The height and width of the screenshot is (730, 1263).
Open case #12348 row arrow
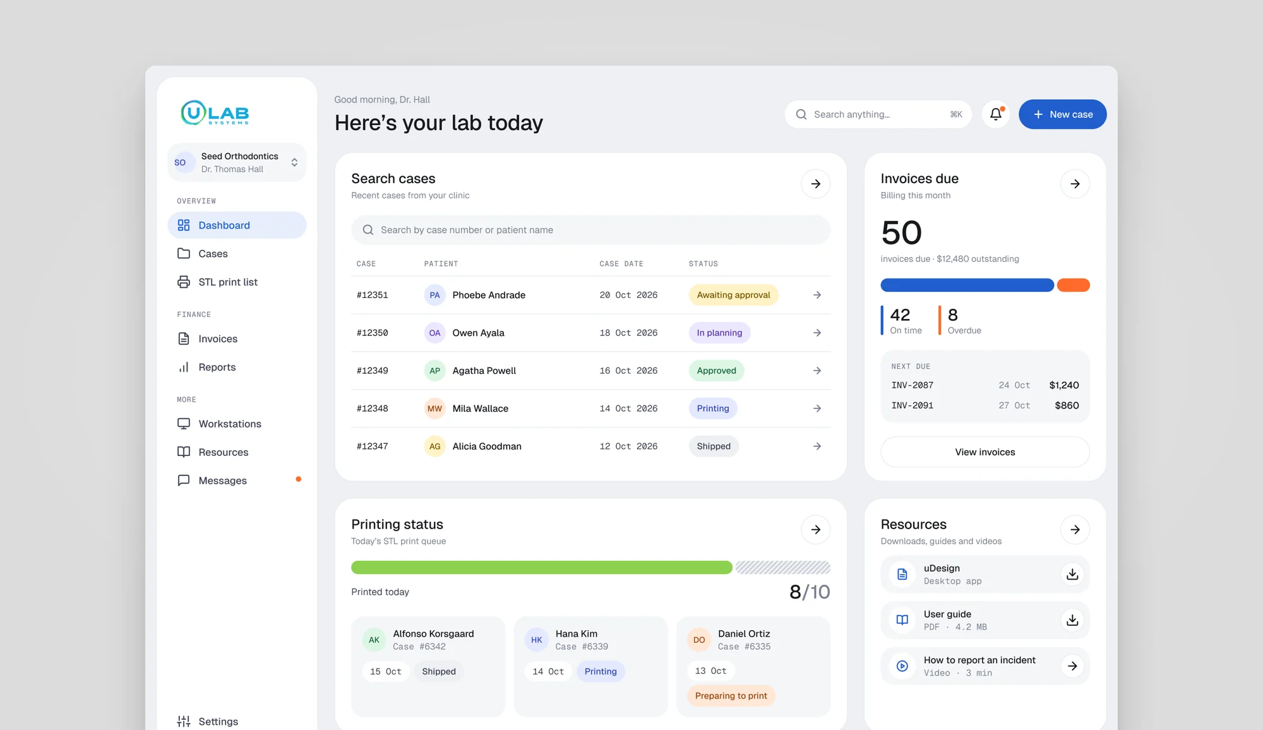817,409
